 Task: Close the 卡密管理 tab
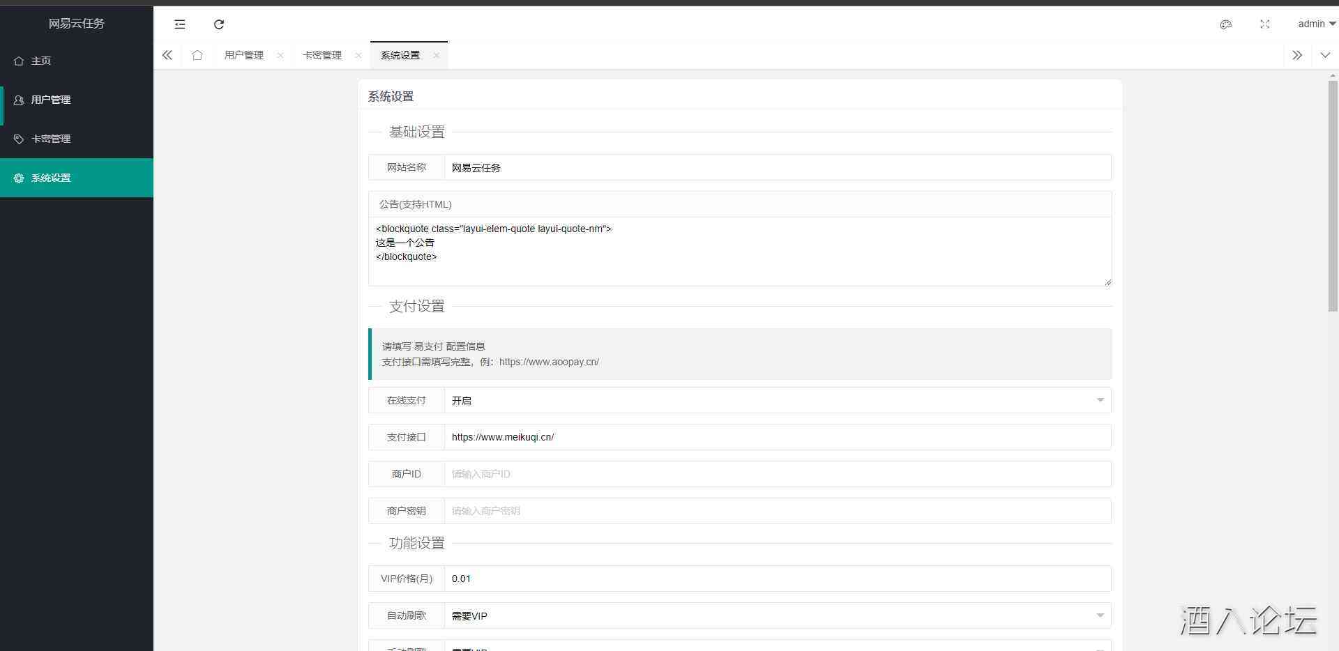pos(358,55)
